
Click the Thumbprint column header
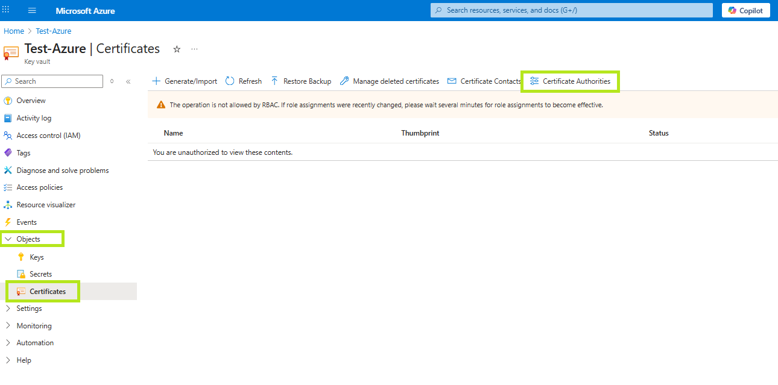420,133
